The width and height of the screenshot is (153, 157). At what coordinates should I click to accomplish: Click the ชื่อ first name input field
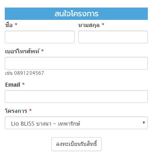40,37
